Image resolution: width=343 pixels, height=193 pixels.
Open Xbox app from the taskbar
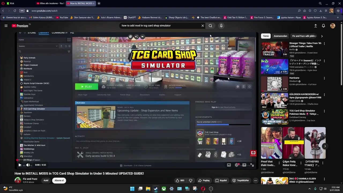coord(164,189)
